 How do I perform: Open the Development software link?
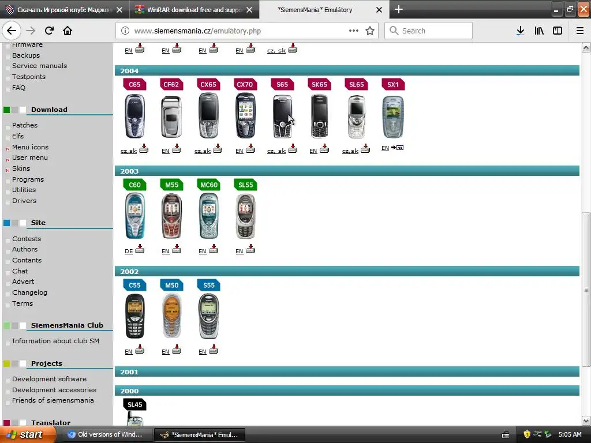click(49, 379)
